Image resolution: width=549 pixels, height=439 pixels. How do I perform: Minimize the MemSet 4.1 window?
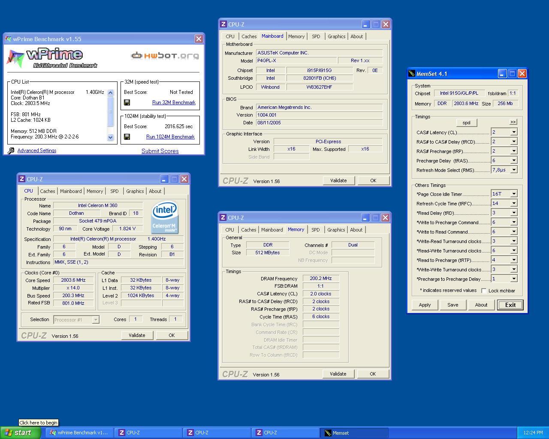coord(502,74)
